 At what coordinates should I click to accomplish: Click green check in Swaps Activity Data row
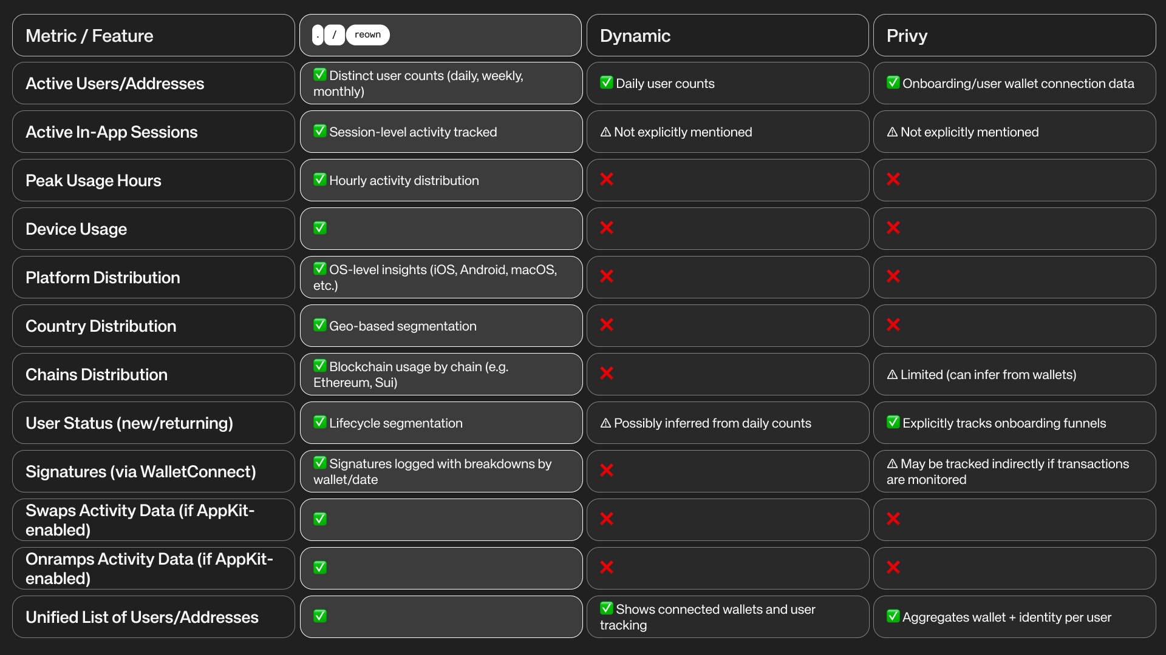click(320, 519)
